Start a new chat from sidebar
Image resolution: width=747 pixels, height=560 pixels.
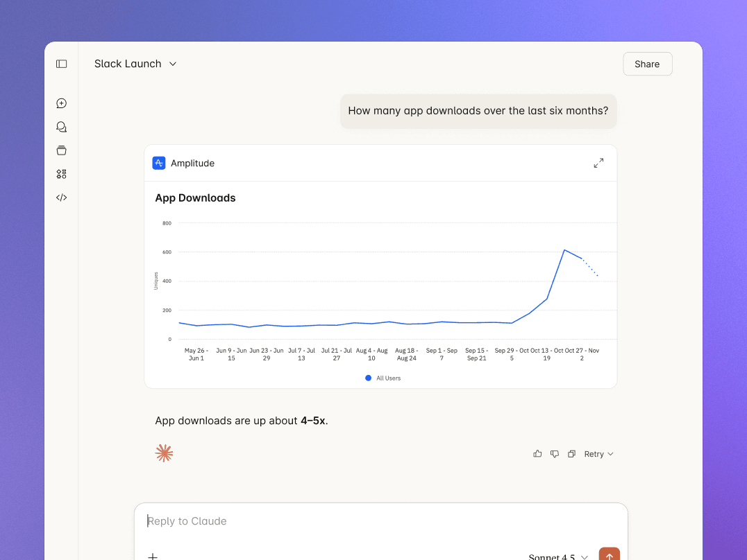click(x=62, y=103)
